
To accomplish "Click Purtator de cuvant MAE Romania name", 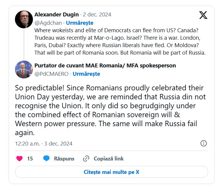I will (x=105, y=66).
